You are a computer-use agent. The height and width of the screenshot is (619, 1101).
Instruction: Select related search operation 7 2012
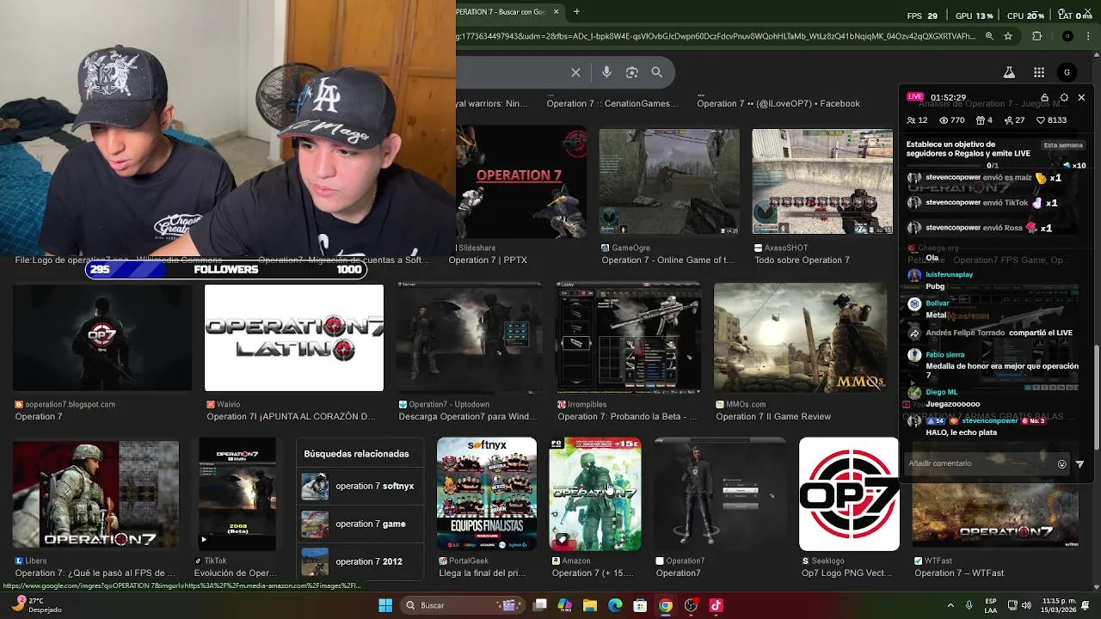pos(360,561)
